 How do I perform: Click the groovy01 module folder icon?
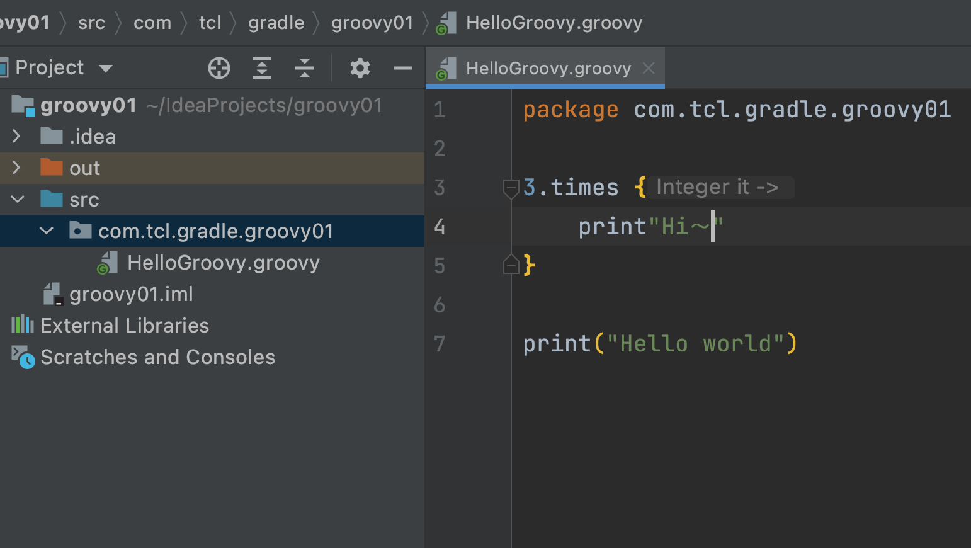pyautogui.click(x=23, y=106)
